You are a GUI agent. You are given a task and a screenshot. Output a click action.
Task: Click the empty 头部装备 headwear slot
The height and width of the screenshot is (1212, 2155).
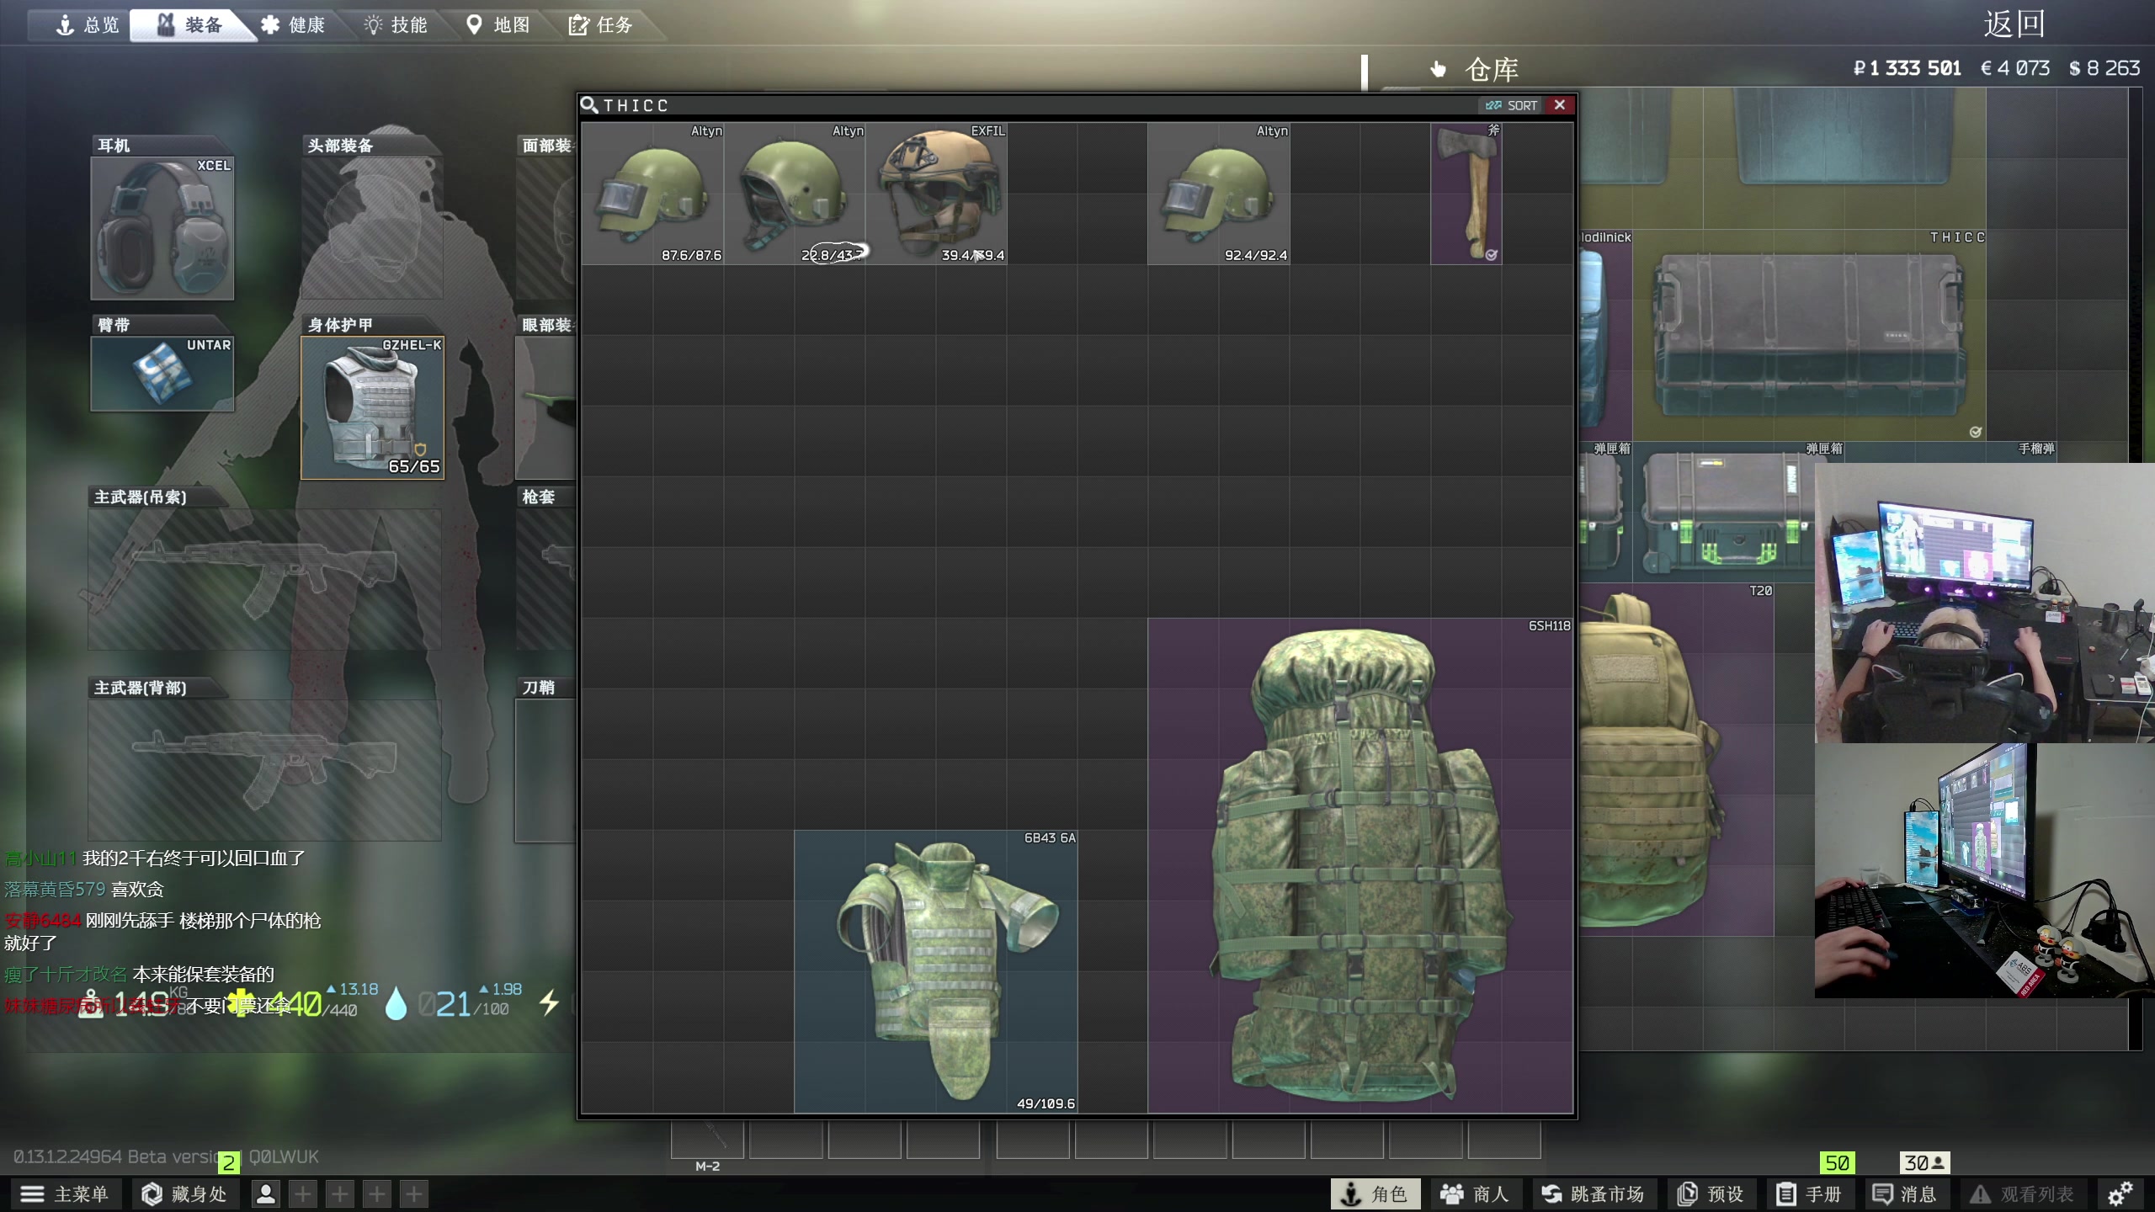point(372,227)
